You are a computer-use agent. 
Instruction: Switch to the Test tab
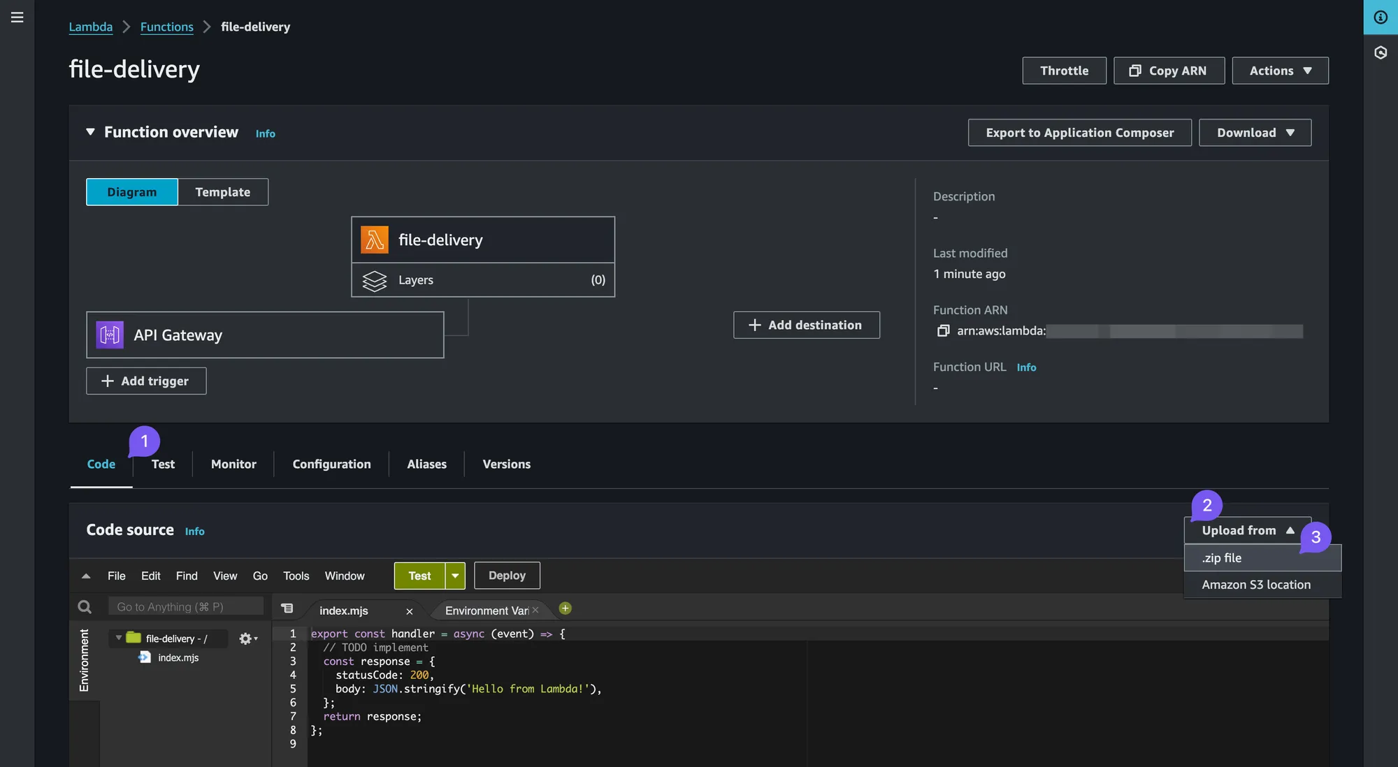pos(163,464)
